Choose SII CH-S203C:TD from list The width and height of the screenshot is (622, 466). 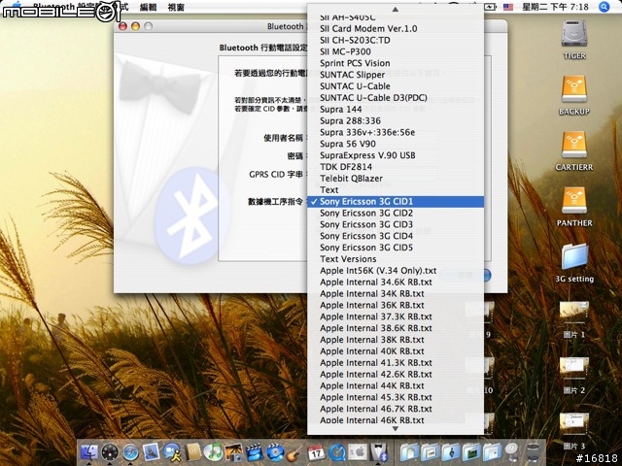(396, 40)
